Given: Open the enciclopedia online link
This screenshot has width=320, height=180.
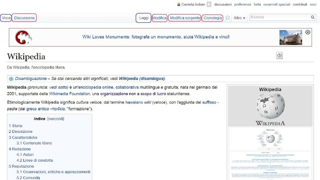Looking at the screenshot, I should point(96,87).
